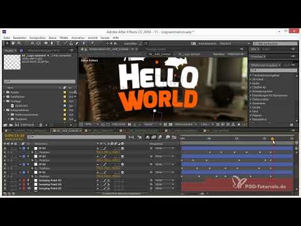
Task: Click the frame blending icon in timeline
Action: click(154, 137)
